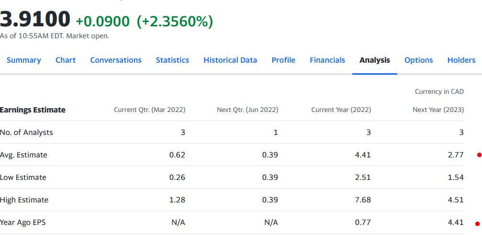
Task: Switch to the Chart tab
Action: coord(66,60)
